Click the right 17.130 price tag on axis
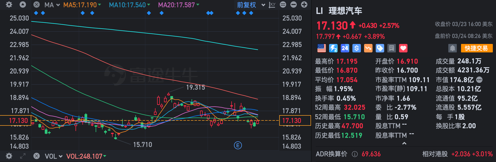The image size is (496, 162). (295, 120)
